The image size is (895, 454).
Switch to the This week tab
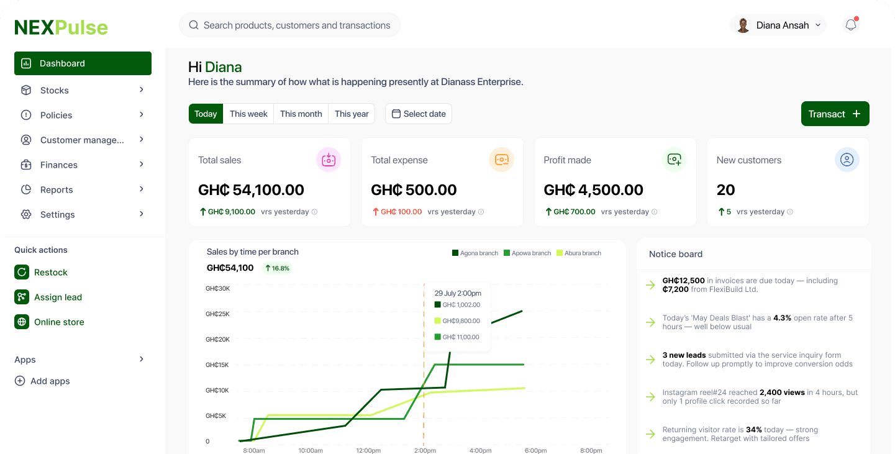click(x=248, y=114)
